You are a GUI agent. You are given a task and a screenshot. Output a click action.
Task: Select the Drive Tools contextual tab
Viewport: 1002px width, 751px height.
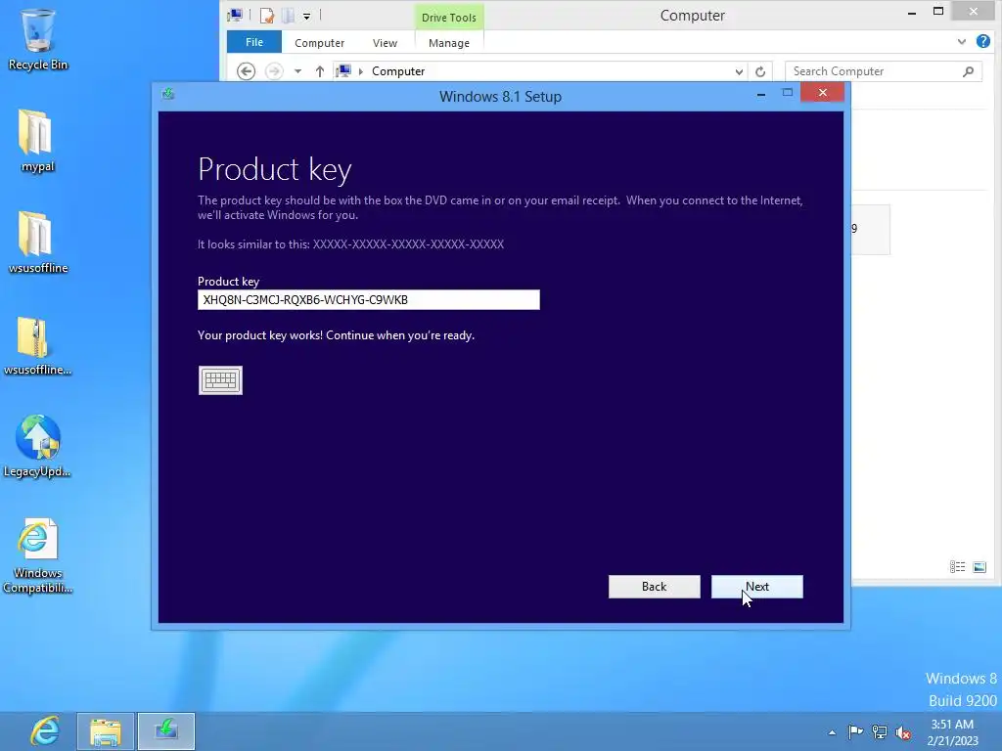coord(449,18)
